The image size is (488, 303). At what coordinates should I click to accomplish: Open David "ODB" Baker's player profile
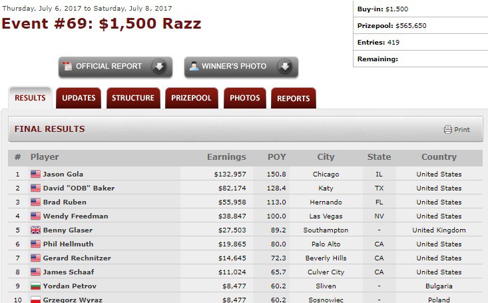pos(79,188)
